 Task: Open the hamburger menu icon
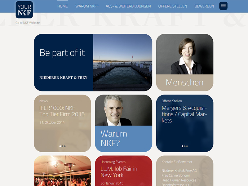pos(223,6)
